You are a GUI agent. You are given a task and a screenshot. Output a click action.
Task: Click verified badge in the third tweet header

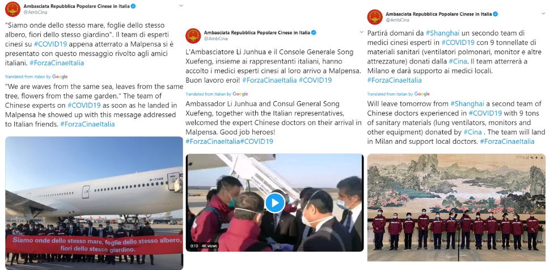click(x=496, y=14)
